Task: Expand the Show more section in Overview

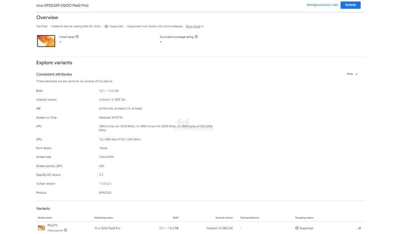Action: [x=193, y=26]
